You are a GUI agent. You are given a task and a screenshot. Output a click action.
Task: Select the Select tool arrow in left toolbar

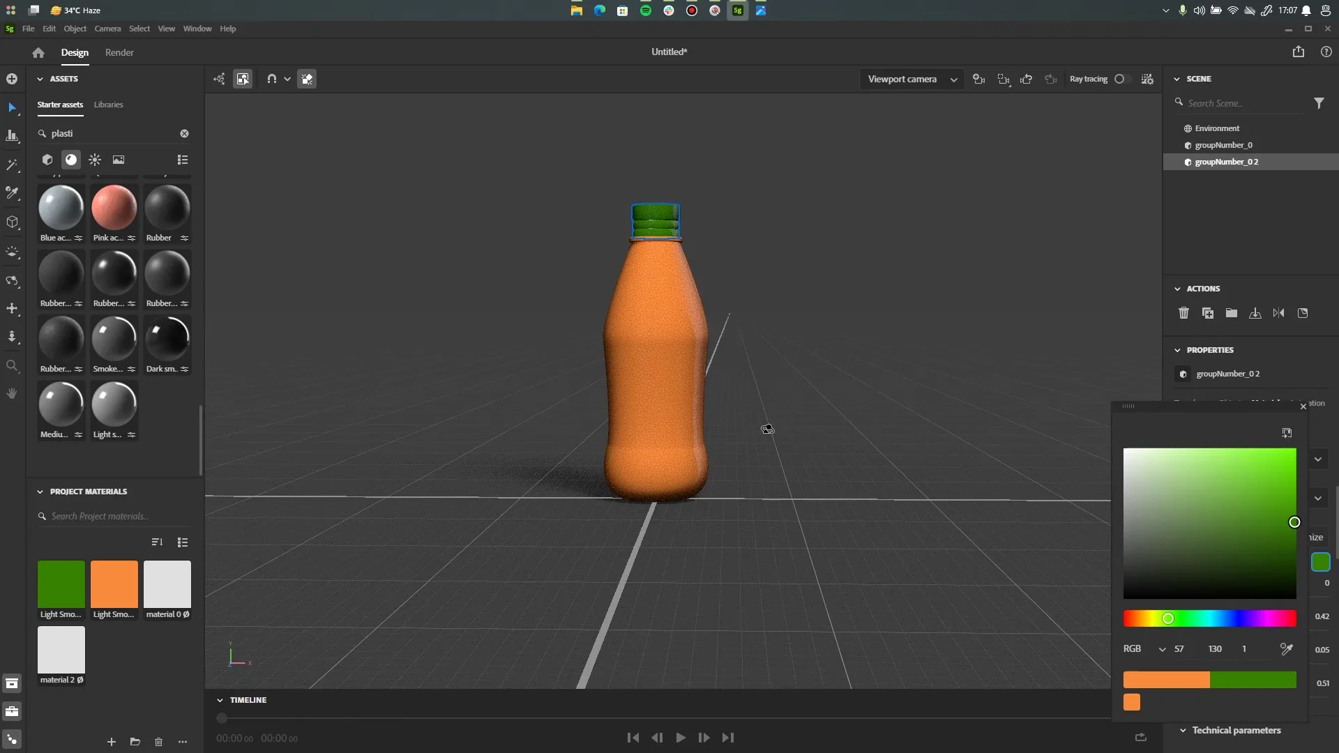(12, 107)
